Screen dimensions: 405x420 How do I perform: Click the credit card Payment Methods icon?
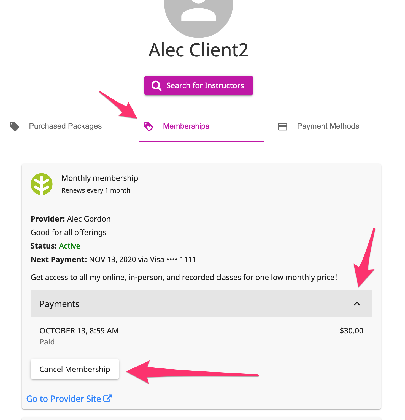tap(282, 126)
